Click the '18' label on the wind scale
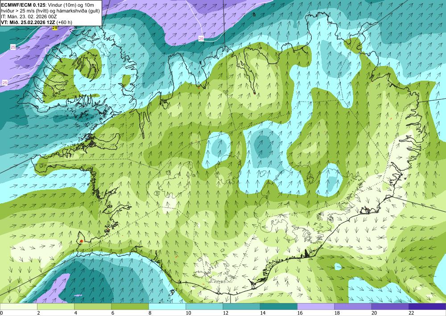446x316 pixels. click(337, 313)
